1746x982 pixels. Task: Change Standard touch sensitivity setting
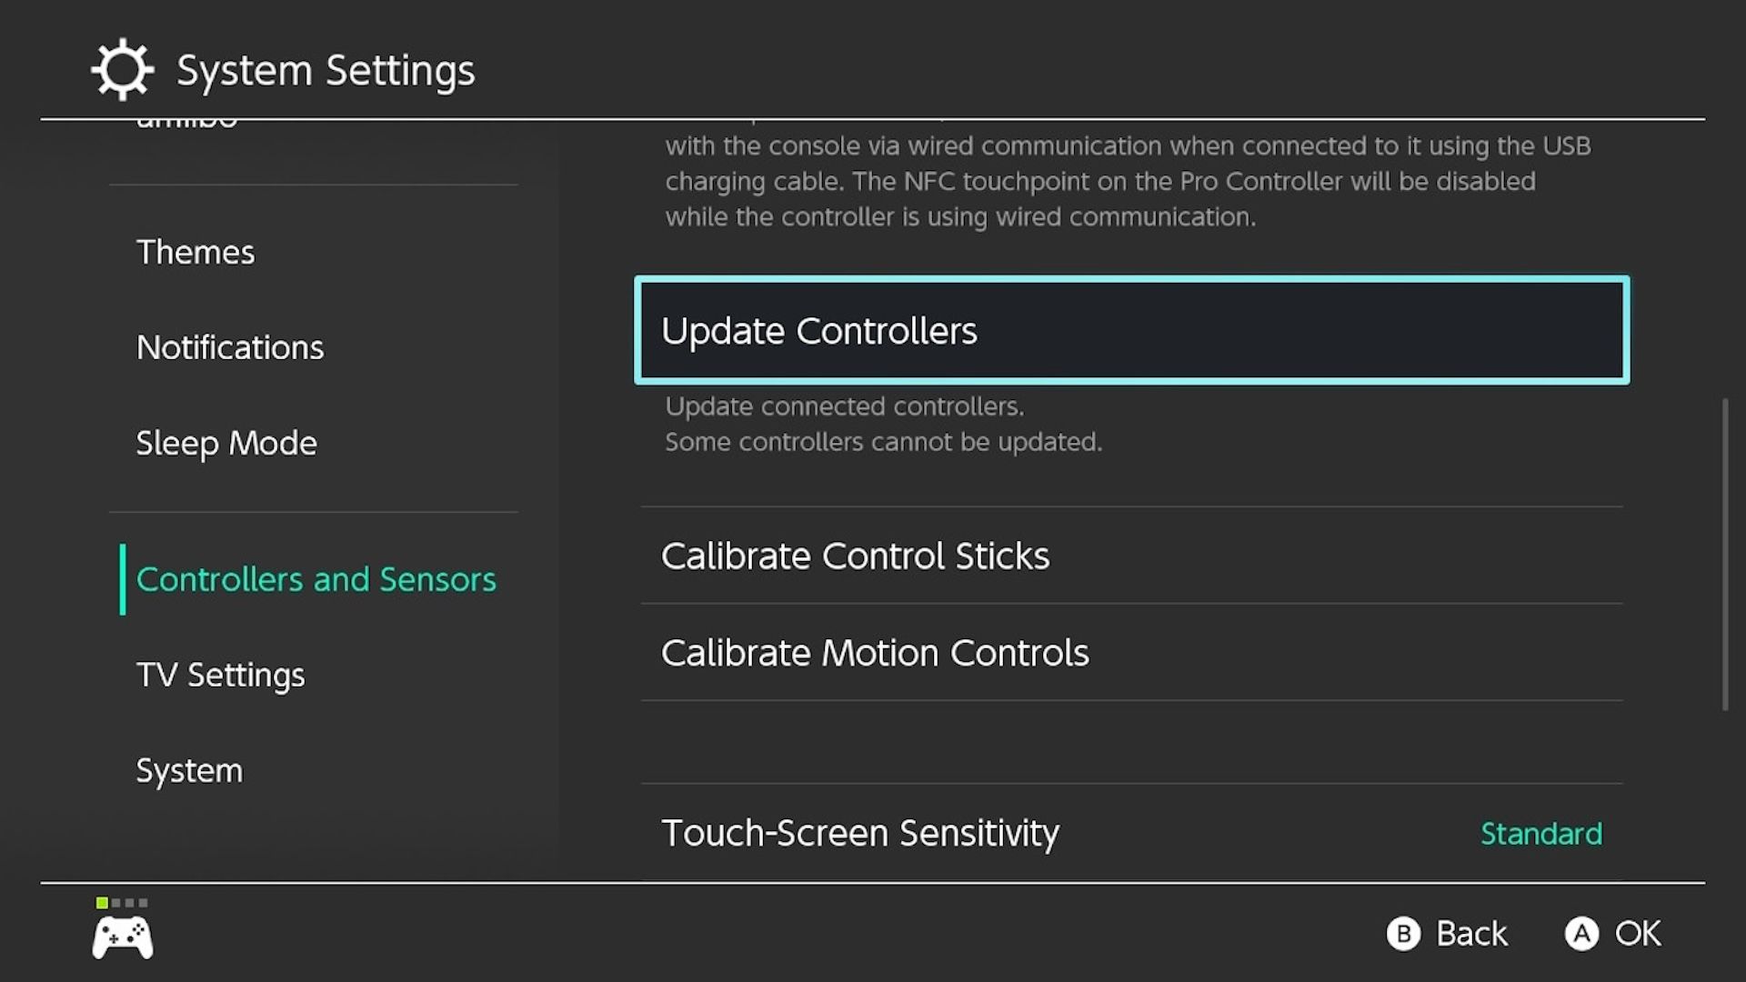click(x=1541, y=832)
